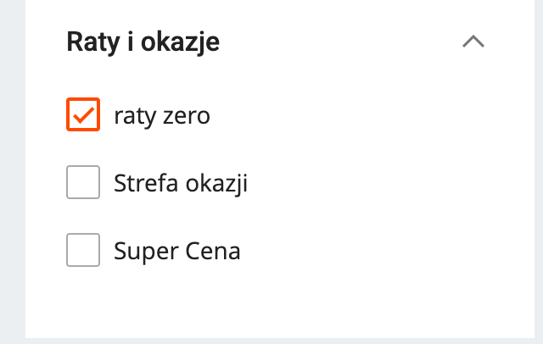This screenshot has height=344, width=543.
Task: Click the Raty i okazje heading
Action: click(143, 42)
